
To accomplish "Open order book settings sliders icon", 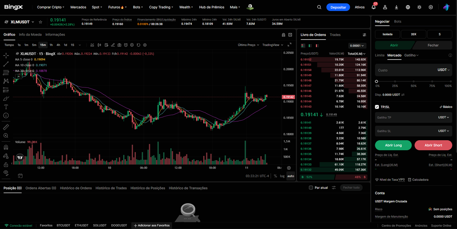I will tap(364, 35).
